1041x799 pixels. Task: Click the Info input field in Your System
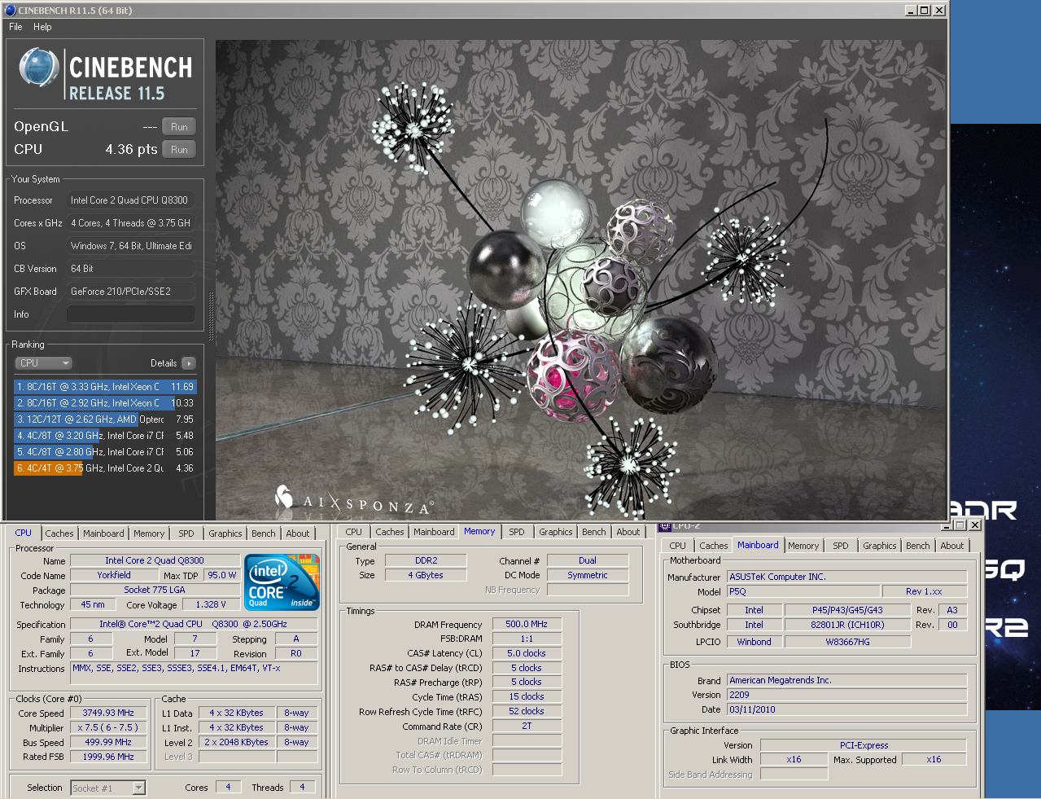pyautogui.click(x=131, y=314)
